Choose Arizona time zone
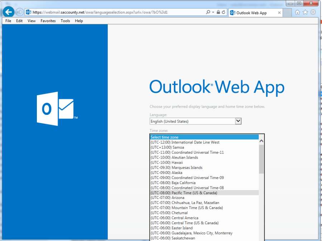The width and height of the screenshot is (322, 241). coord(204,198)
